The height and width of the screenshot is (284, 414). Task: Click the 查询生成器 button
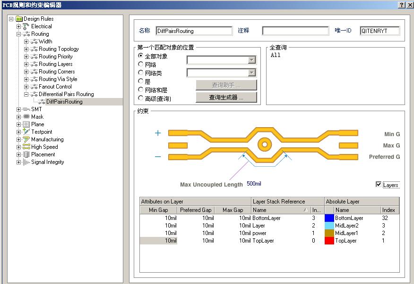pos(226,97)
